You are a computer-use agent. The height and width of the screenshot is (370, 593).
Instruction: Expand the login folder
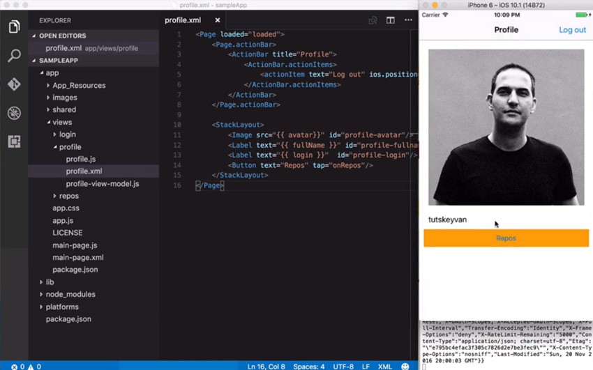pyautogui.click(x=55, y=134)
